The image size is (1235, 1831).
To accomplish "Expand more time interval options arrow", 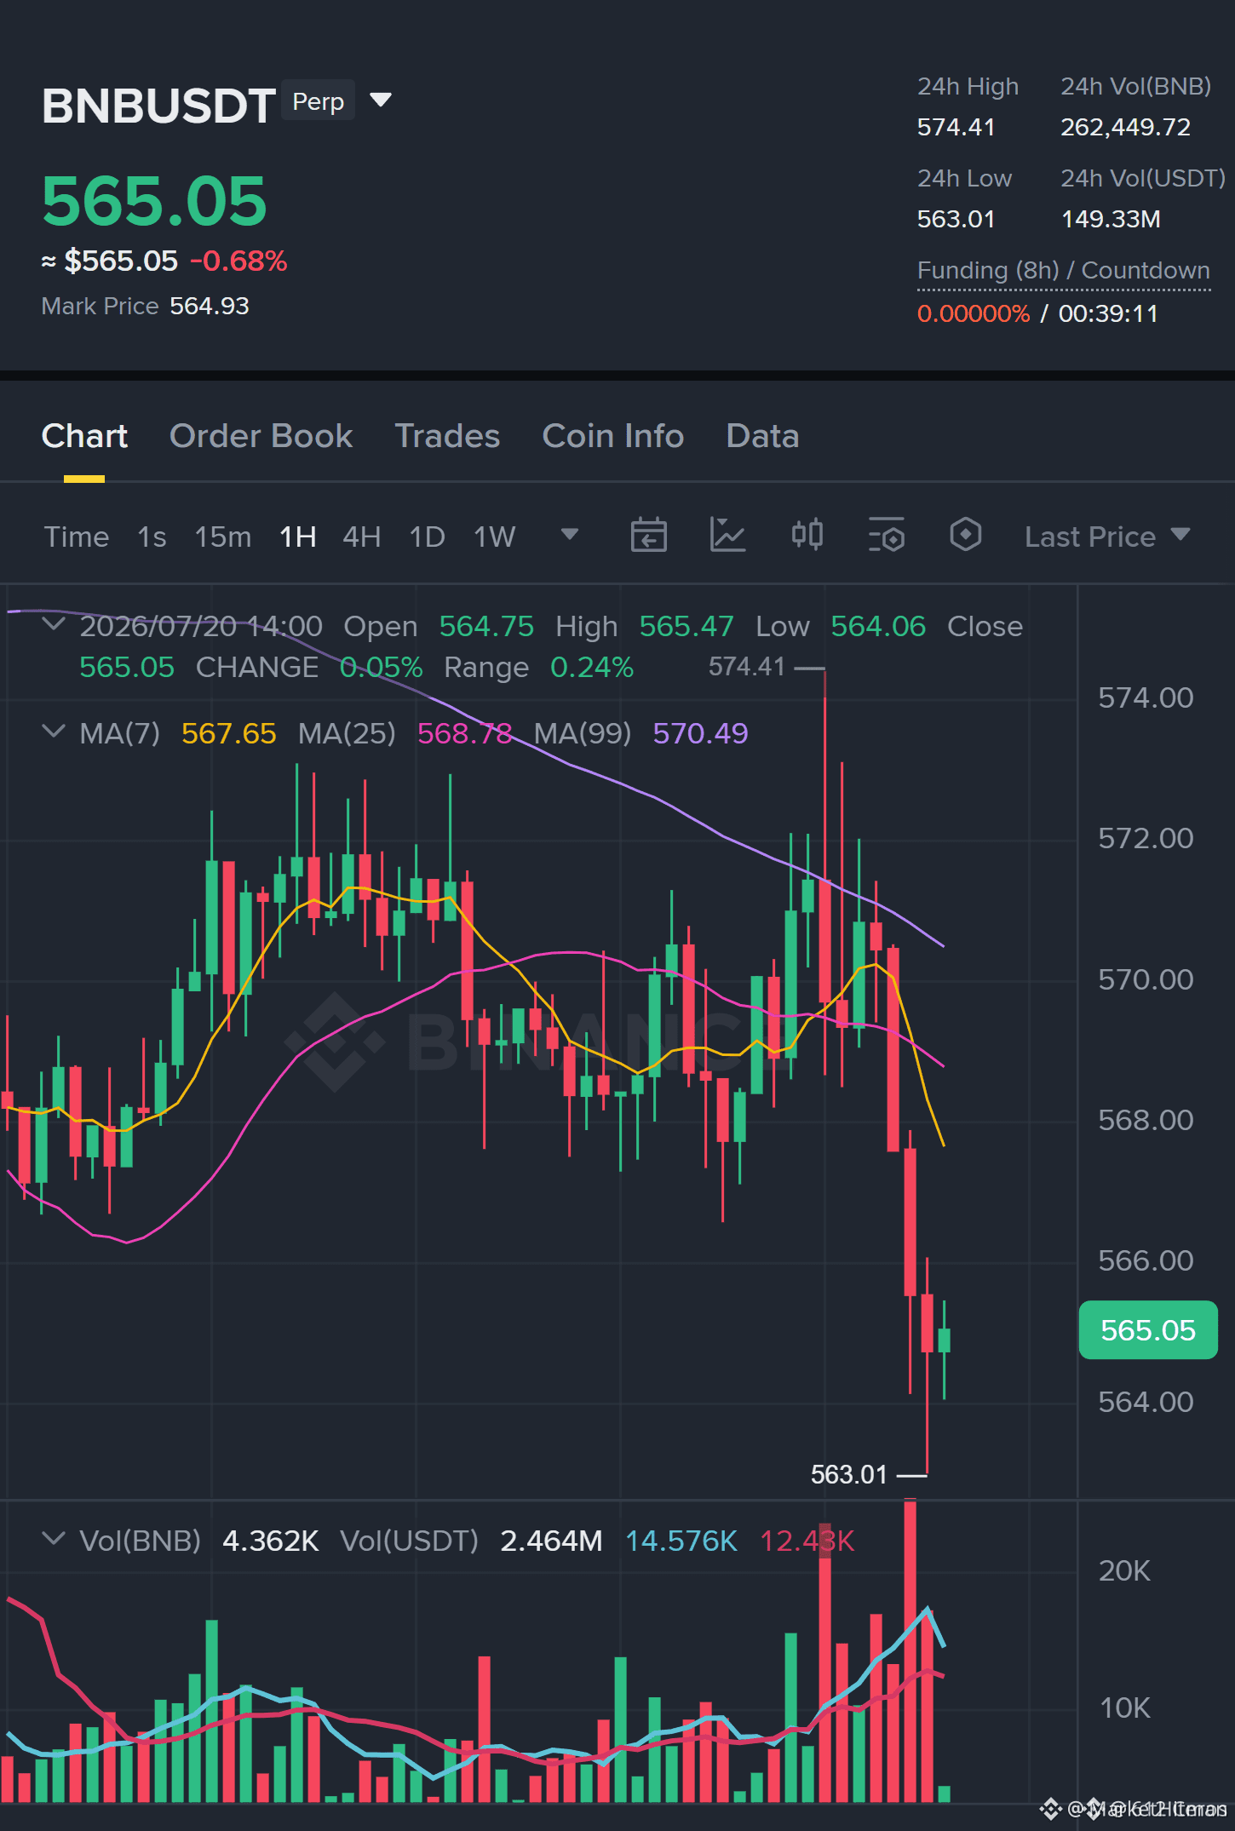I will point(570,535).
